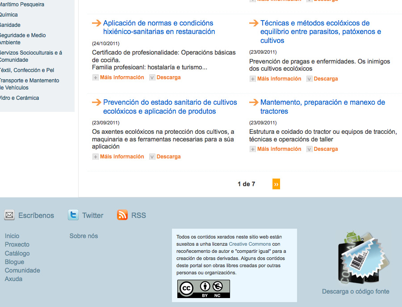Click the download icon under Técnicas e métodos ecolóxicos
402x307 pixels.
(x=309, y=79)
